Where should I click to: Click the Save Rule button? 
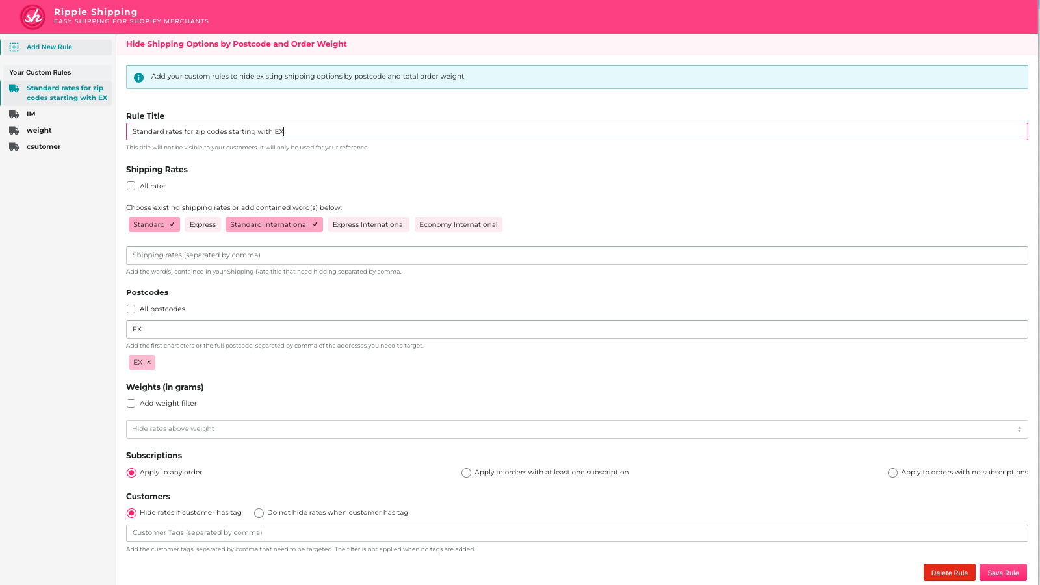(1003, 573)
